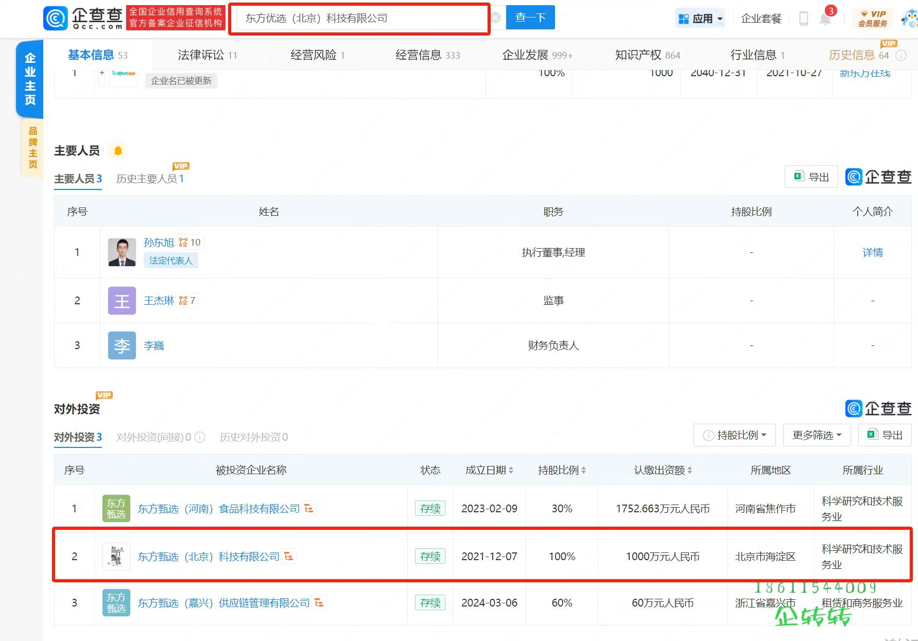Click info icon beside 历史信息 tab
Screen dimensions: 918x641
click(x=901, y=55)
